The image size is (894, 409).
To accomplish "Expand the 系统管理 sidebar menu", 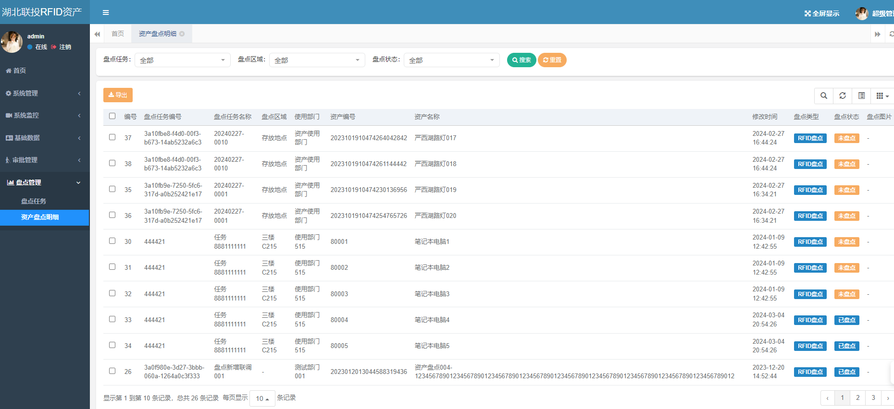I will pos(45,93).
